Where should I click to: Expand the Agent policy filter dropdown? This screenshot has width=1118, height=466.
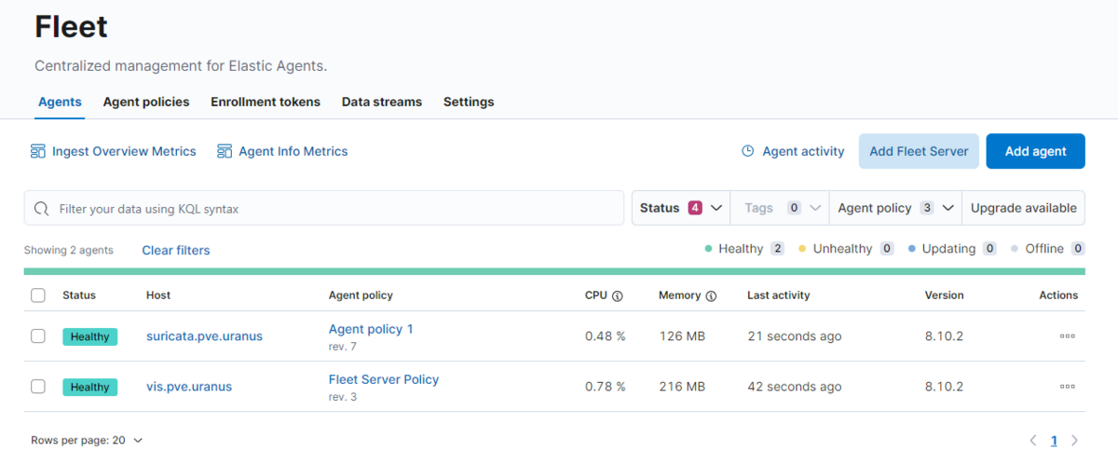click(895, 208)
